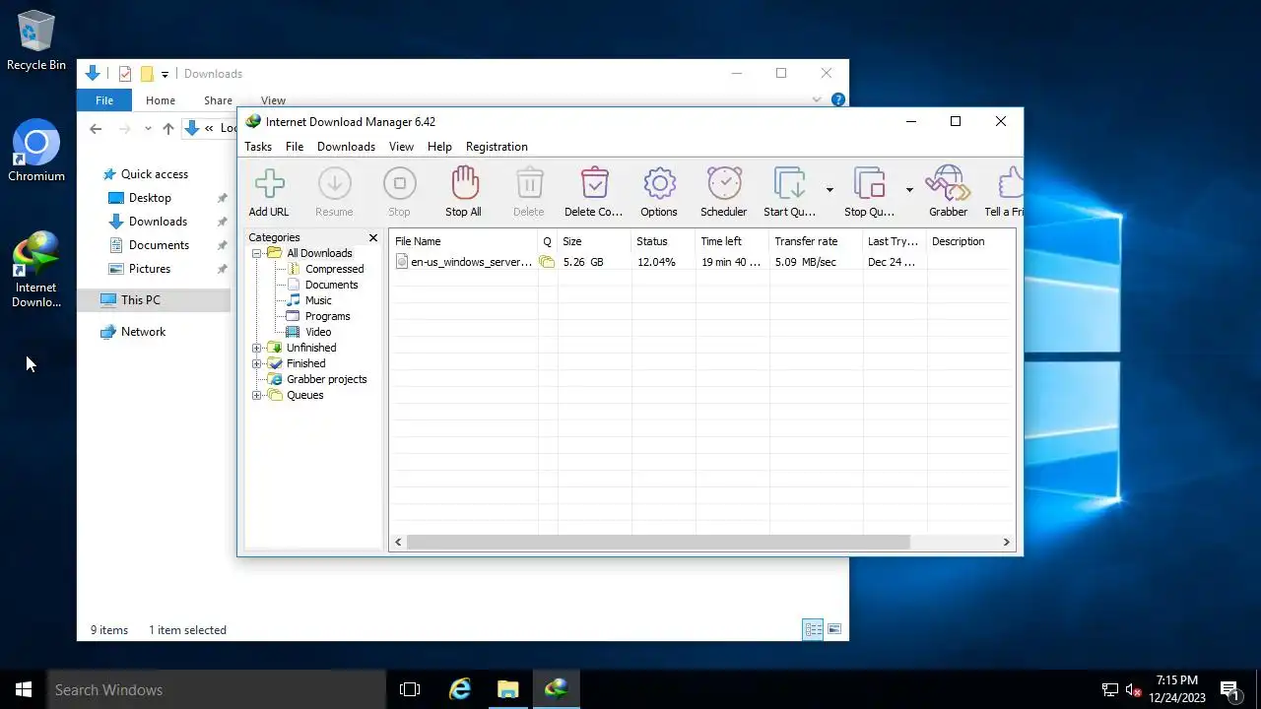This screenshot has width=1261, height=709.
Task: Expand the Queues tree node
Action: point(257,395)
